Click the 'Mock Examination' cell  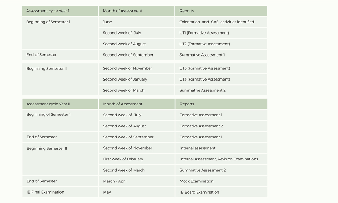(x=221, y=181)
